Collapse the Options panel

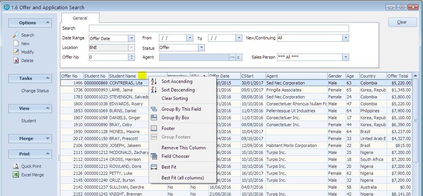click(x=48, y=23)
